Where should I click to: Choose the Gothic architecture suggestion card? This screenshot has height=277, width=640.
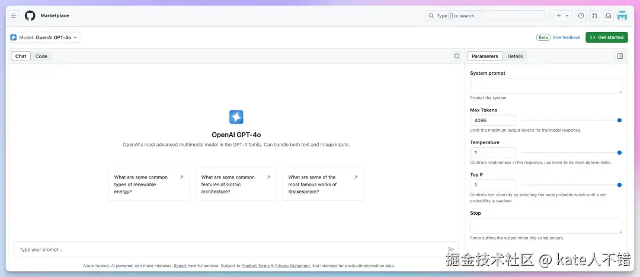tap(236, 184)
